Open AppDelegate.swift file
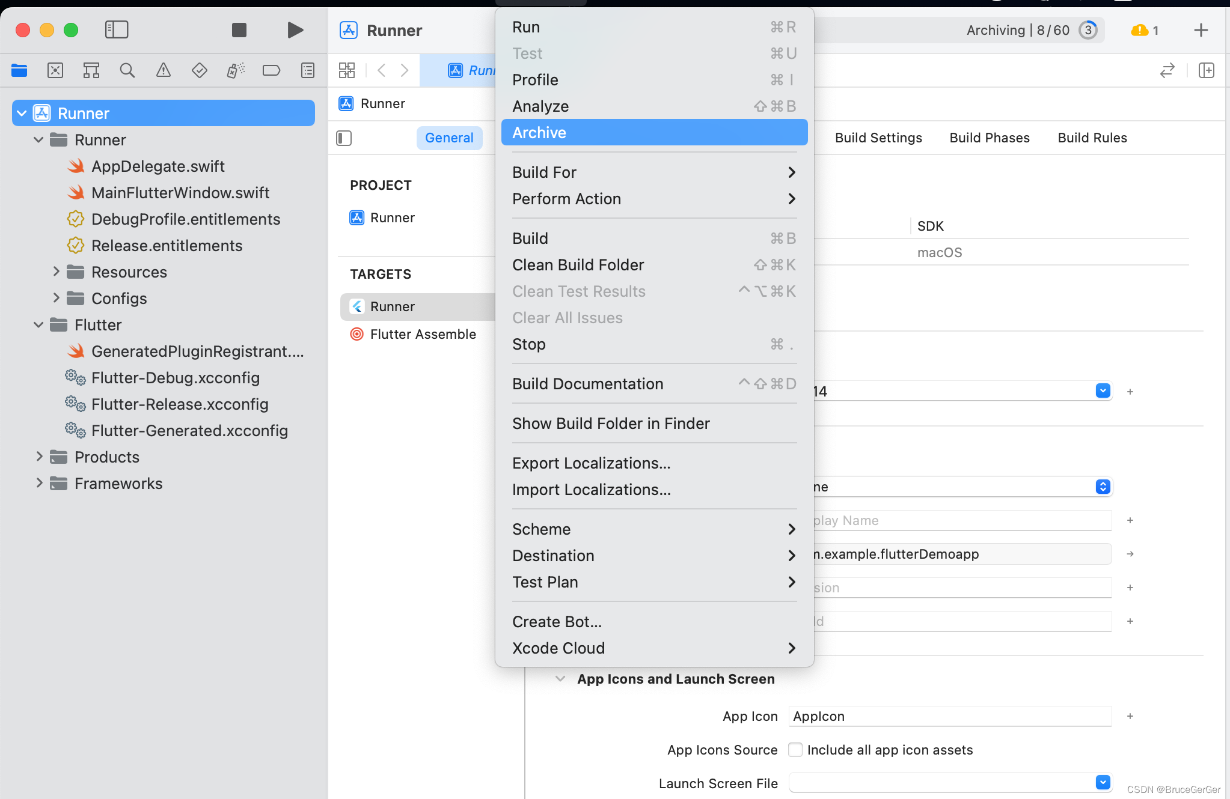Image resolution: width=1230 pixels, height=799 pixels. (158, 166)
